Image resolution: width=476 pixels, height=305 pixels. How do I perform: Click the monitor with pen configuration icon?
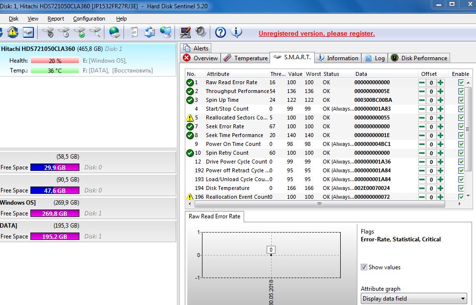(x=185, y=32)
